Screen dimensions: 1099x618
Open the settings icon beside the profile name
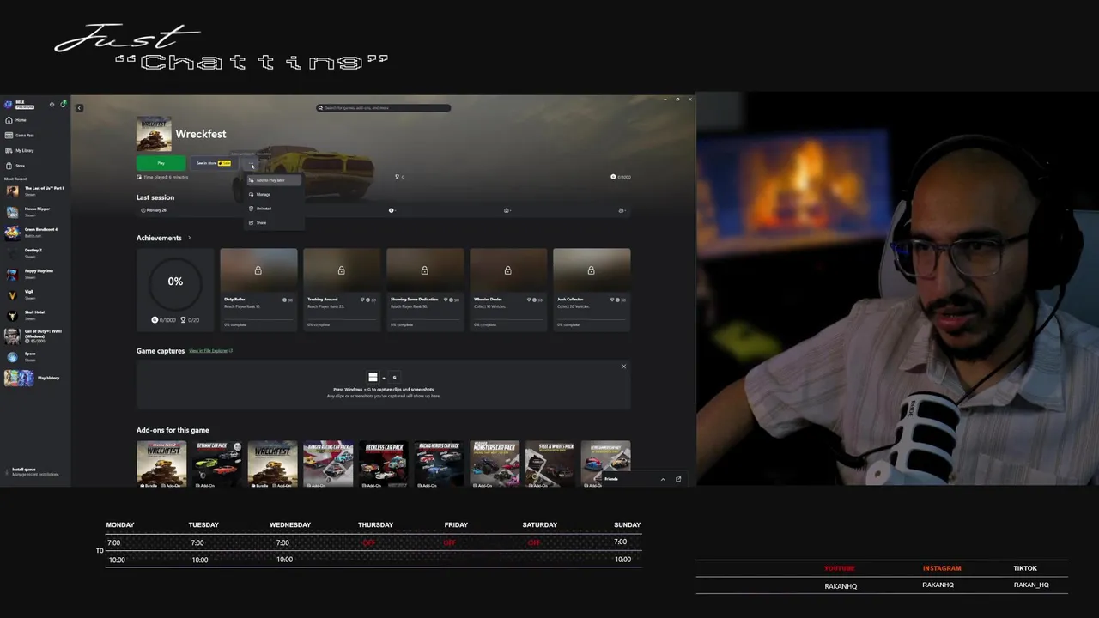point(52,105)
